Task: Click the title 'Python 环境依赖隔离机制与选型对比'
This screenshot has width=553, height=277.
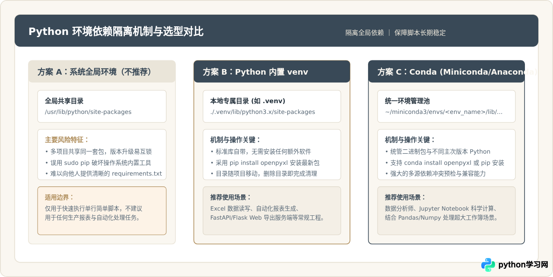Action: (x=116, y=31)
